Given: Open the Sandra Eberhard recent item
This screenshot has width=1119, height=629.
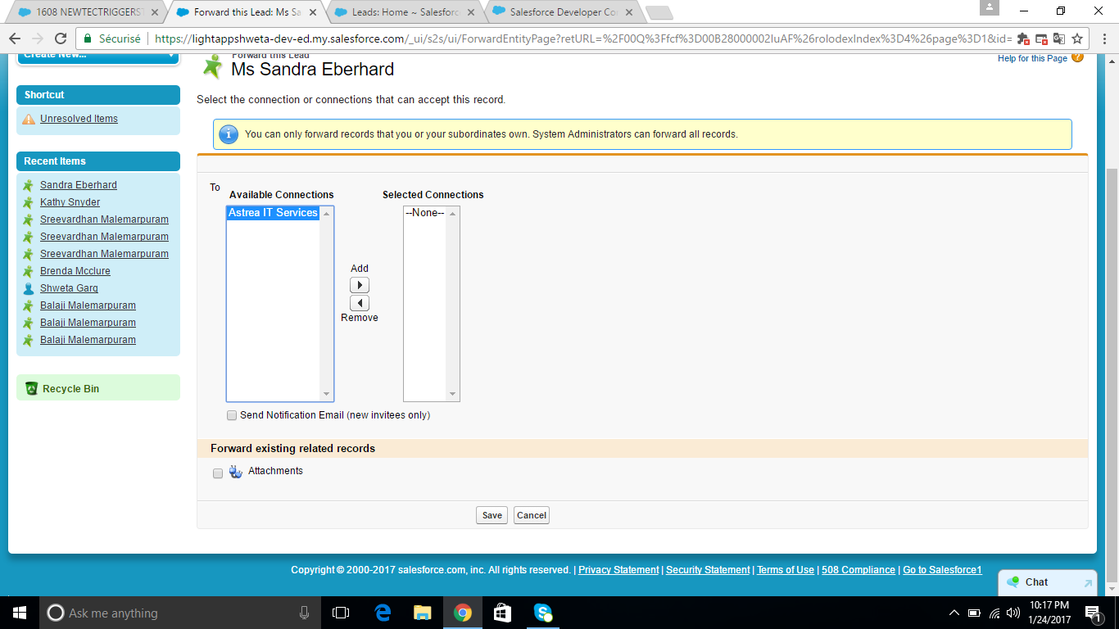Looking at the screenshot, I should pyautogui.click(x=79, y=185).
